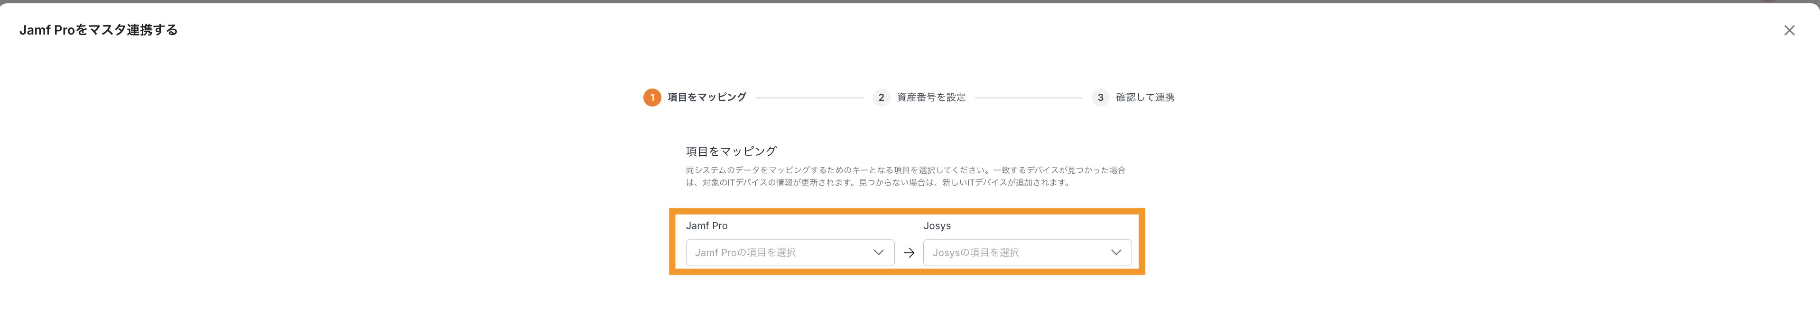The width and height of the screenshot is (1820, 321).
Task: Expand the Josysの項目を選択 dropdown
Action: point(1017,252)
